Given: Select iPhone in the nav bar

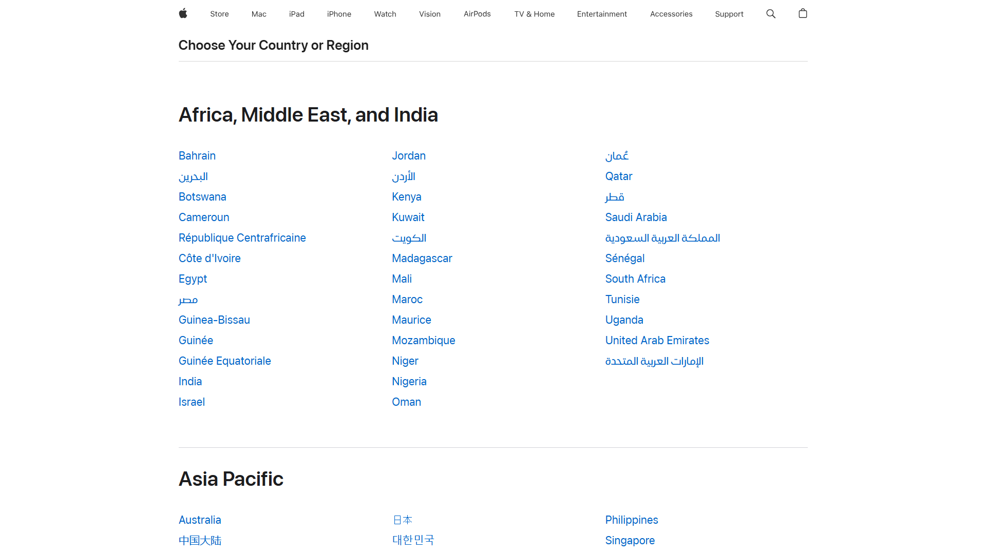Looking at the screenshot, I should tap(339, 14).
